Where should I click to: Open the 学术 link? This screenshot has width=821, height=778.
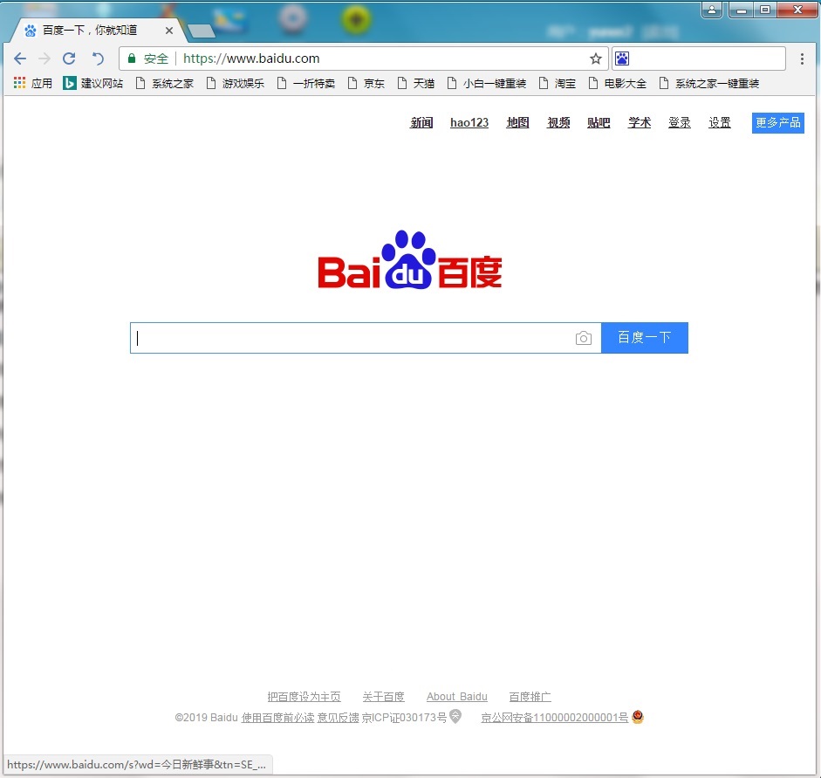point(640,122)
